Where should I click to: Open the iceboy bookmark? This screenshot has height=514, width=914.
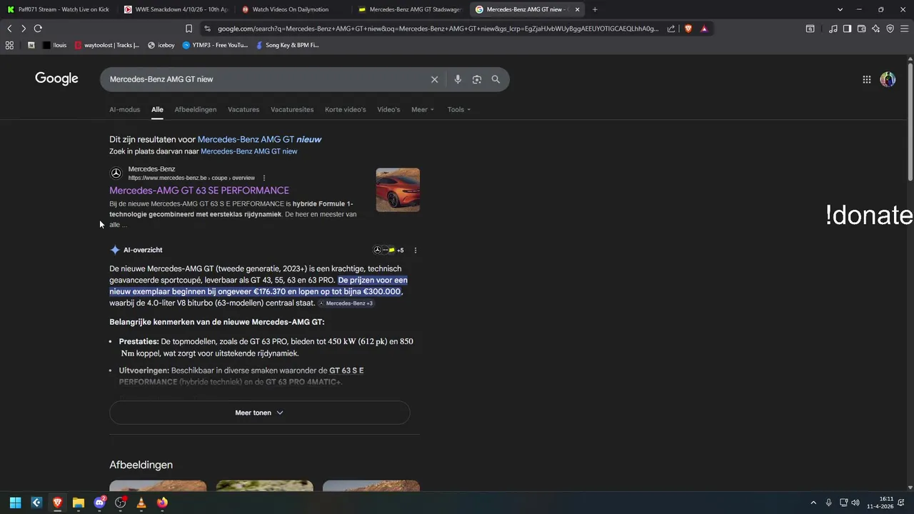click(161, 45)
